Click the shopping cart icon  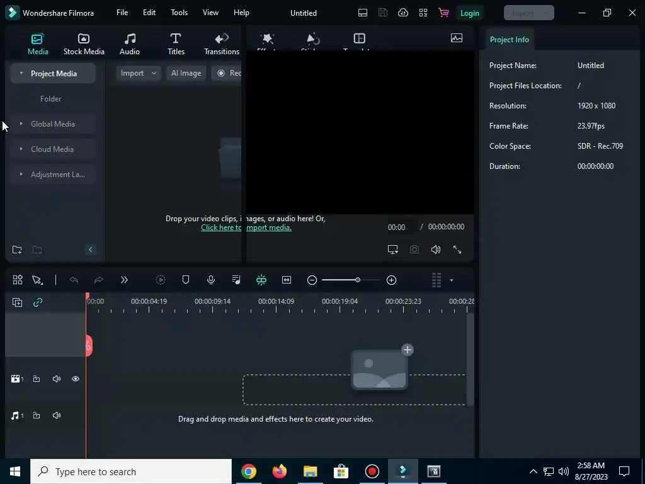pos(443,13)
